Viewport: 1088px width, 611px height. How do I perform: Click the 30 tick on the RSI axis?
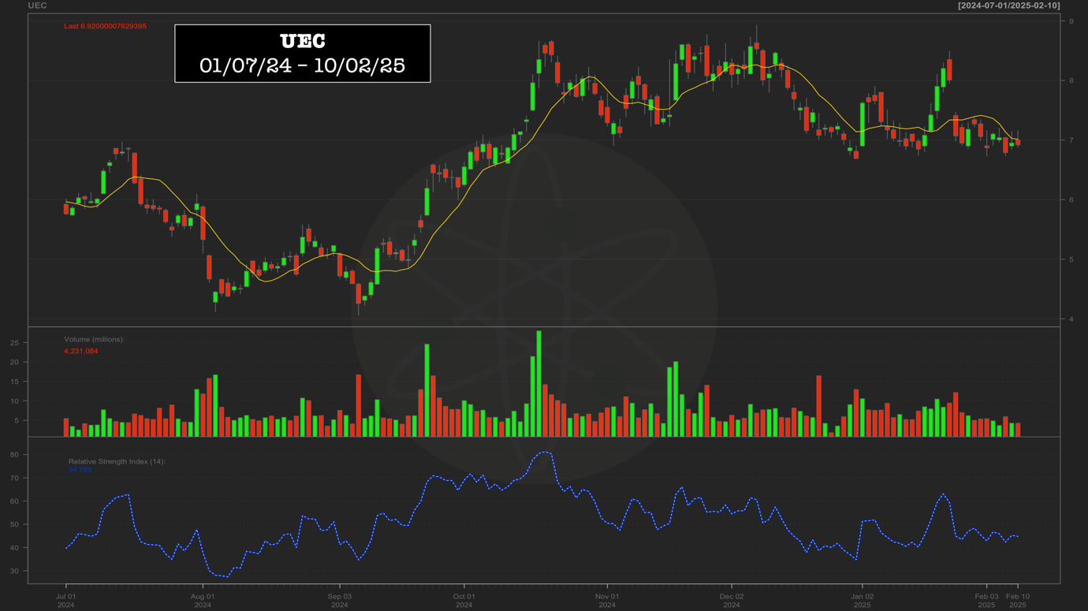14,571
